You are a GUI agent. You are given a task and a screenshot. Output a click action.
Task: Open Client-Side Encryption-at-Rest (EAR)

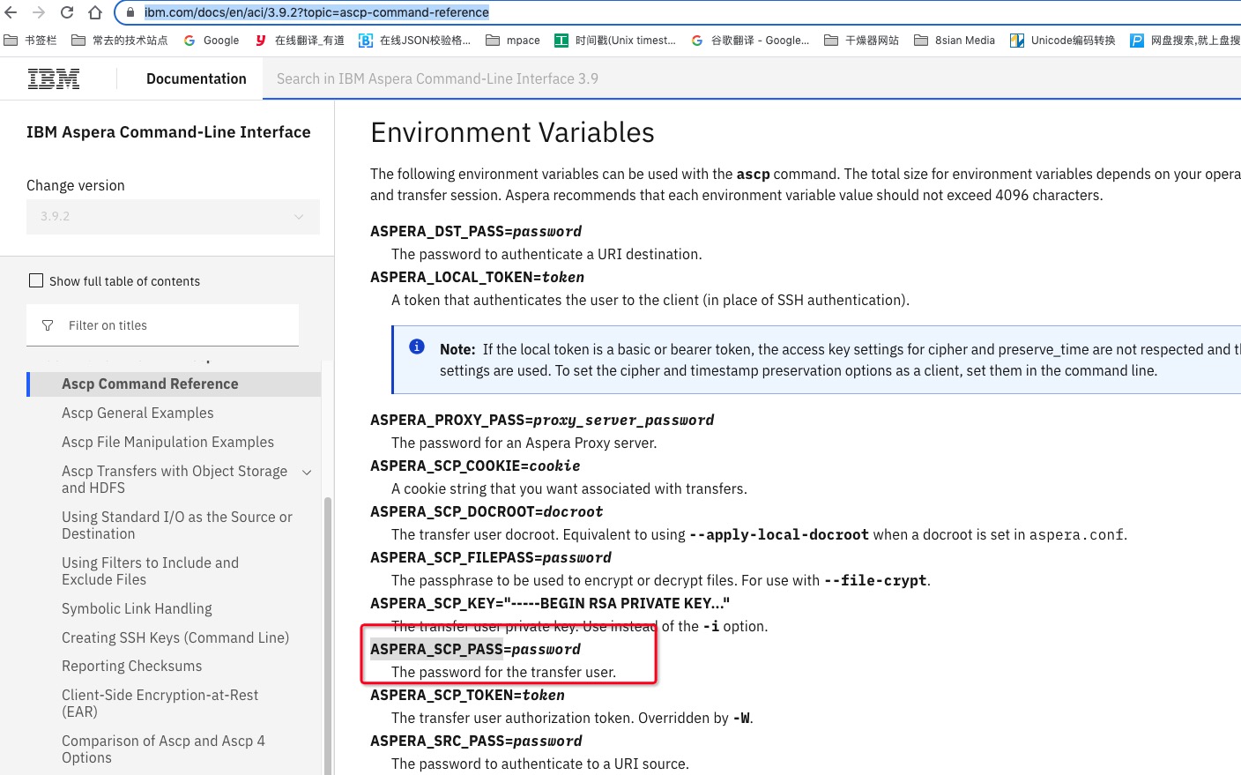pos(160,704)
